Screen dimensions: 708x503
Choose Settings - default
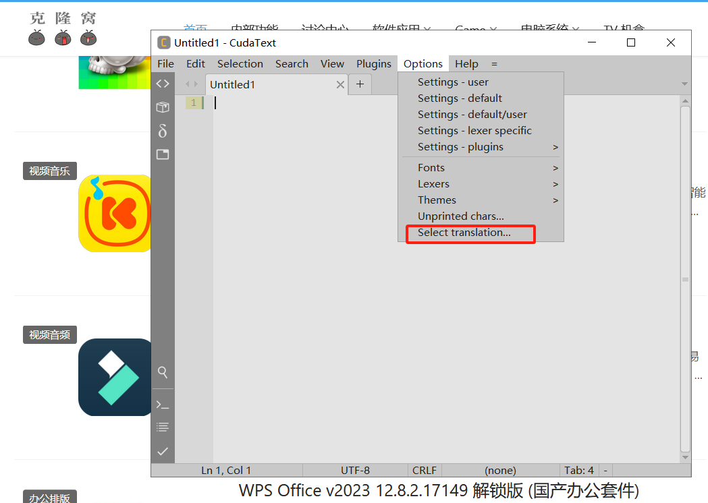pos(481,98)
